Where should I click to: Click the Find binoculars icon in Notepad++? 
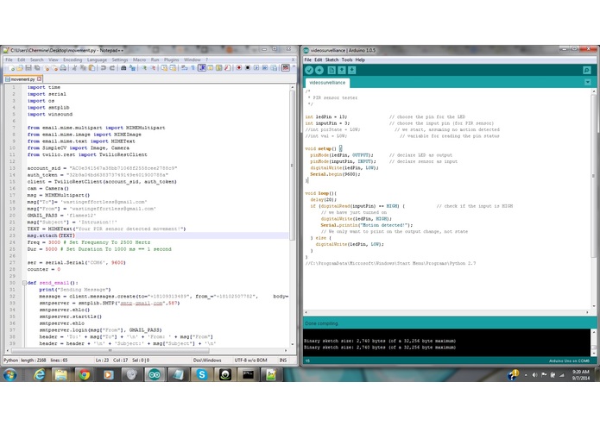[x=123, y=68]
